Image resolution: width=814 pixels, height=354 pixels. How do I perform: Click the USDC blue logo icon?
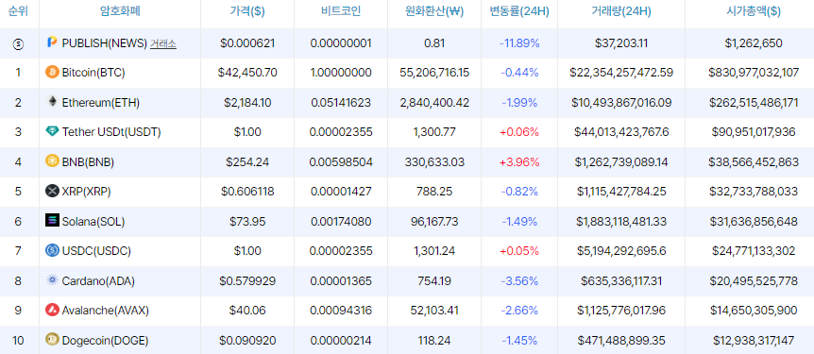coord(52,251)
